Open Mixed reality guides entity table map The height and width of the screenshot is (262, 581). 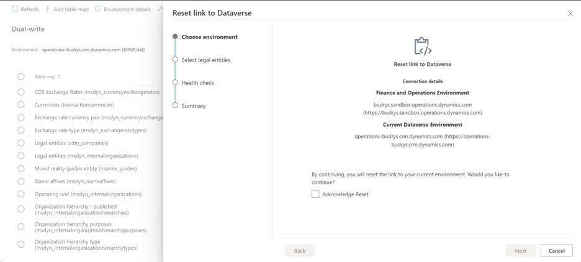[x=86, y=169]
